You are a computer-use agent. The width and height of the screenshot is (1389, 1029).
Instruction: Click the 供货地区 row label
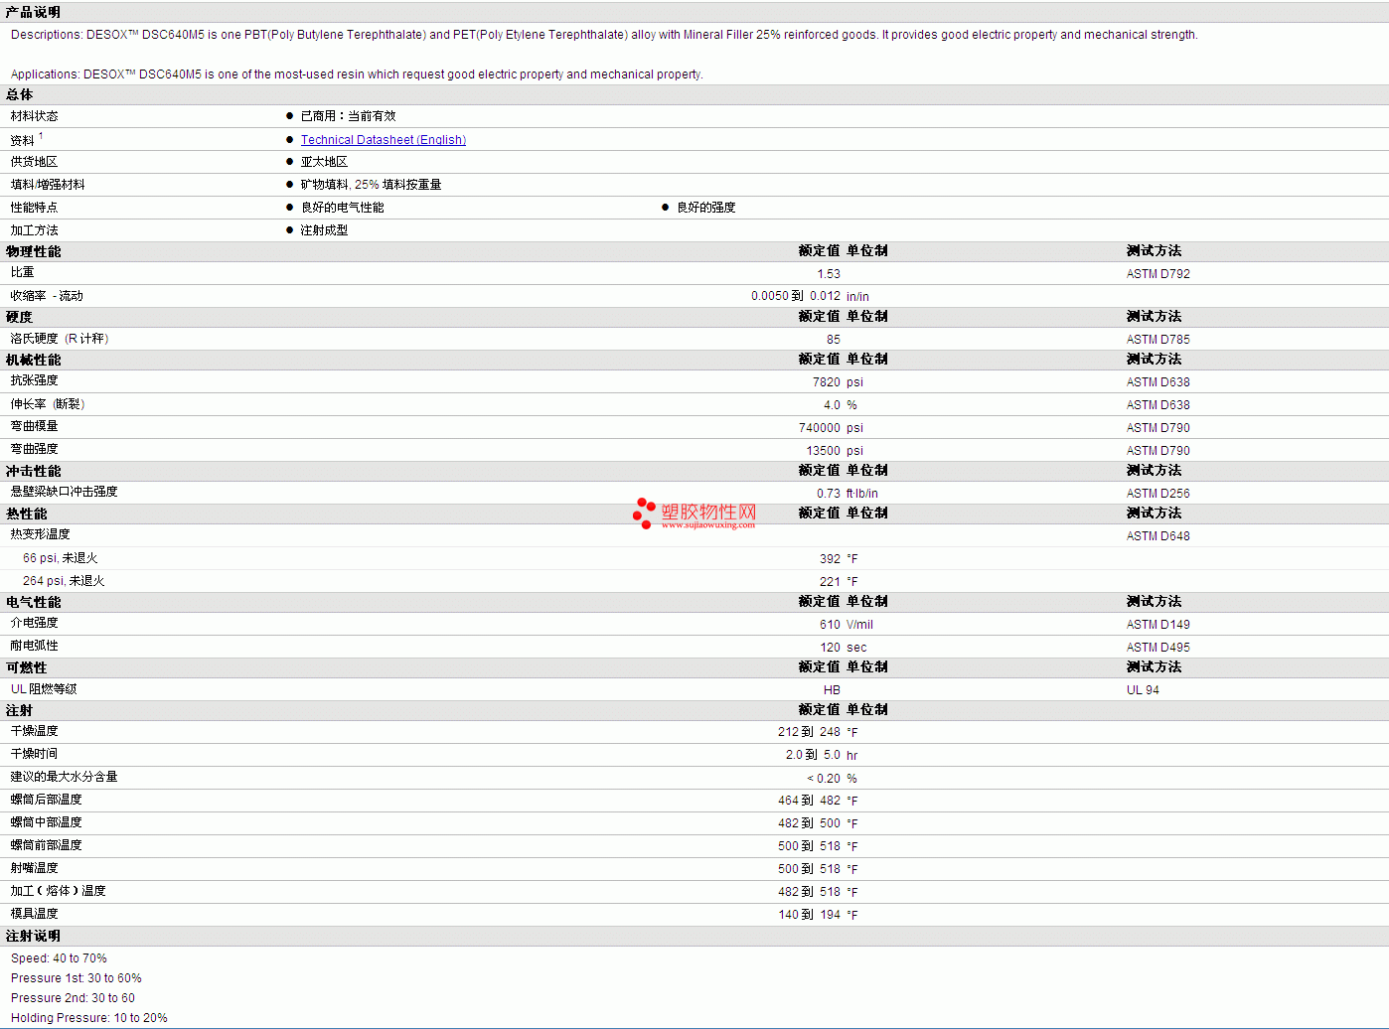pos(35,162)
